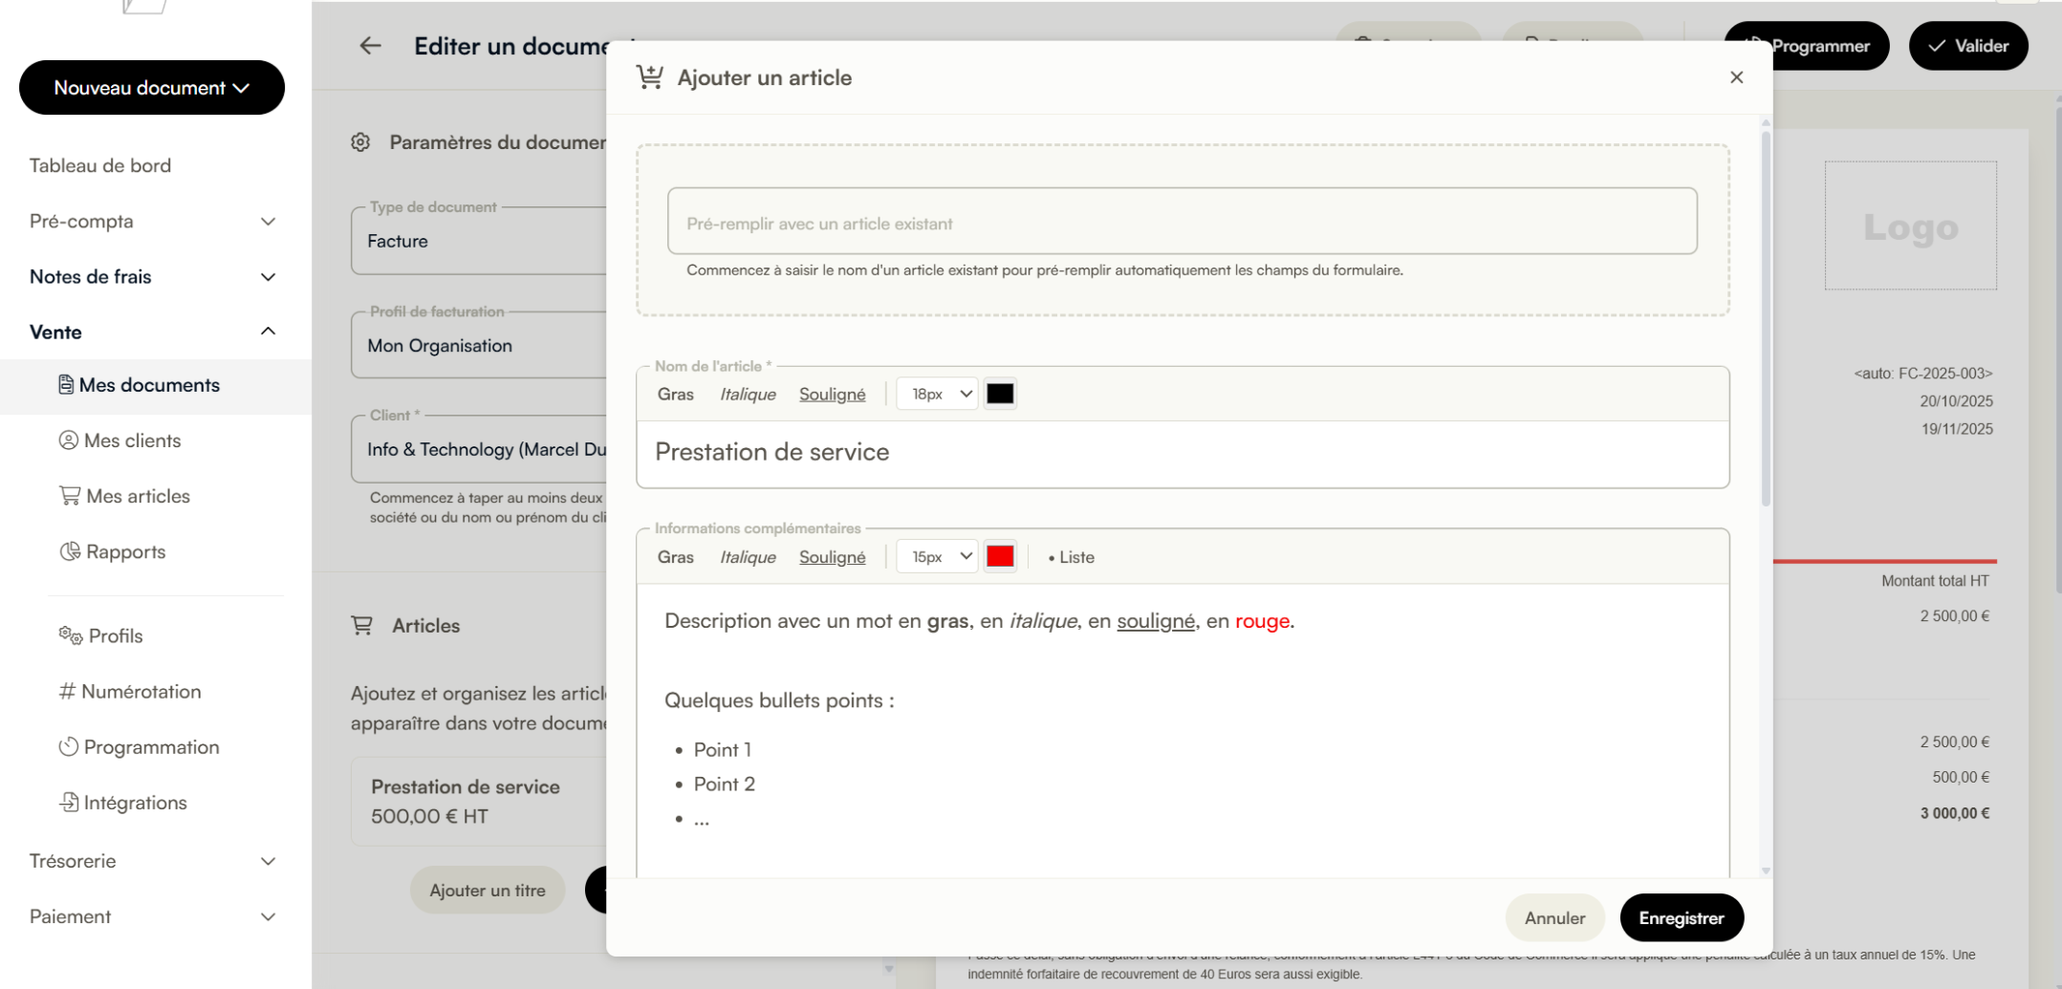The image size is (2062, 989).
Task: Expand the Trésorerie section chevron
Action: pyautogui.click(x=269, y=861)
